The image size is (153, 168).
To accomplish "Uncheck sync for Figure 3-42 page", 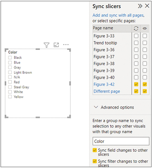I will pyautogui.click(x=136, y=84).
